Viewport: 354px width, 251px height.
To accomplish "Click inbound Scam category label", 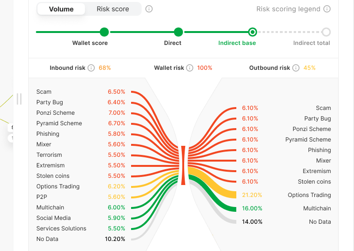I will click(44, 92).
